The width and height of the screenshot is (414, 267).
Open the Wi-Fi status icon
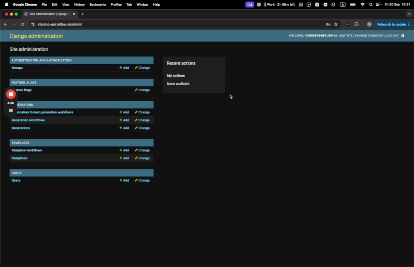coord(362,4)
